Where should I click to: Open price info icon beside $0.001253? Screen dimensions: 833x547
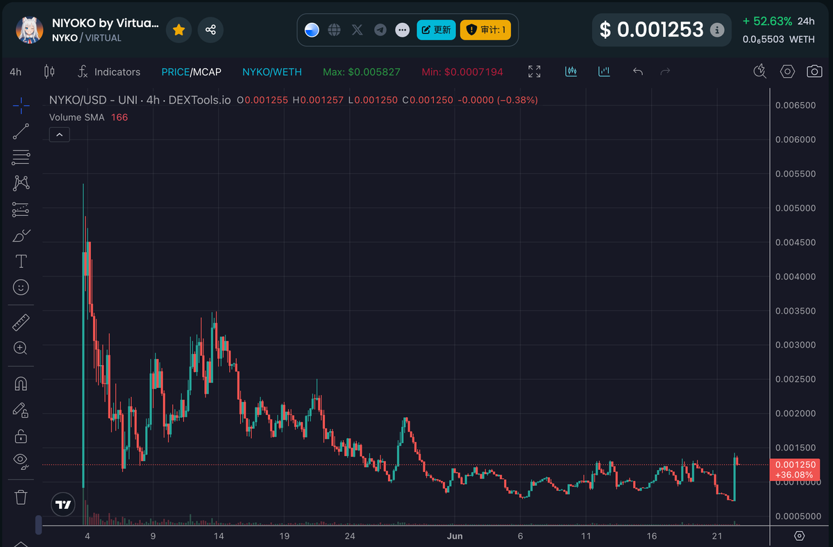point(717,30)
